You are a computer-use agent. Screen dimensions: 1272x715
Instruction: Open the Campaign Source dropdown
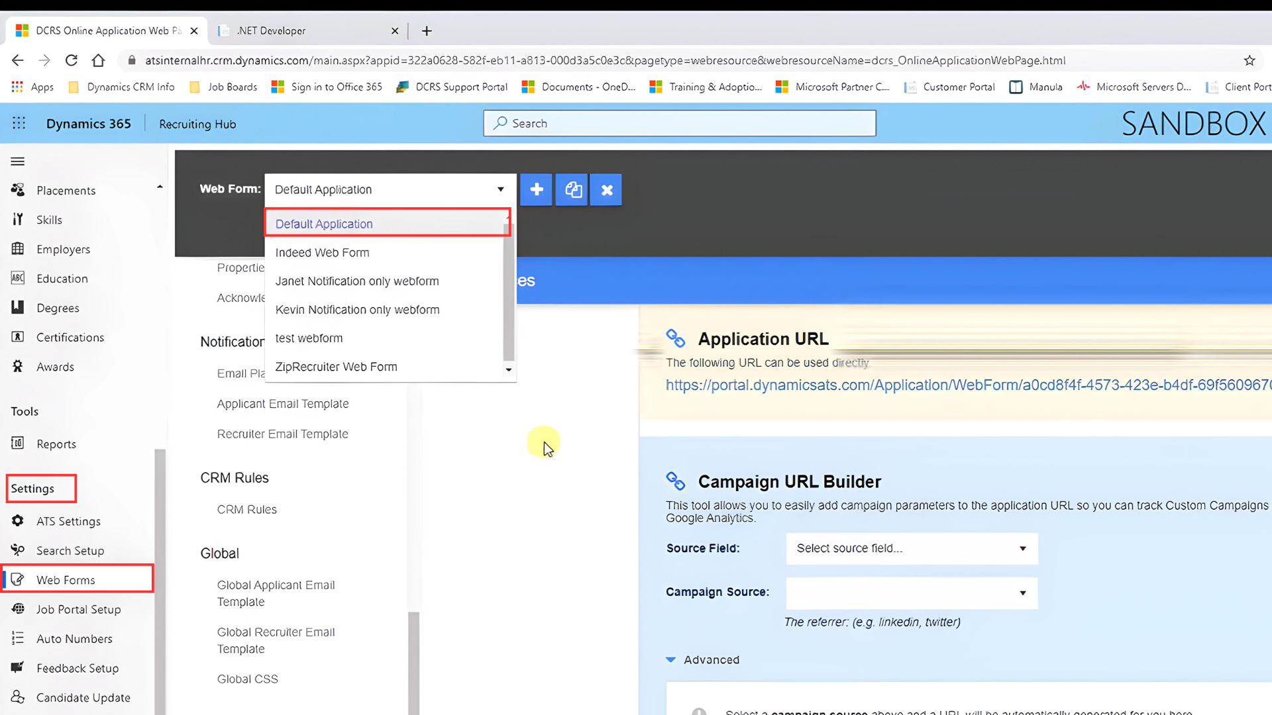click(912, 593)
